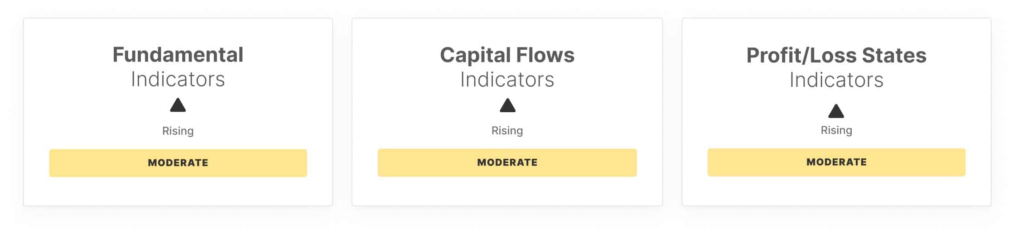Click empty space below MODERATE in Profit/Loss card
Viewport: 1013px width, 233px height.
836,191
